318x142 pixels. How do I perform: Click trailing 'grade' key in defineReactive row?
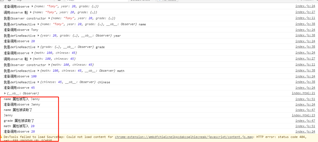pos(100,47)
